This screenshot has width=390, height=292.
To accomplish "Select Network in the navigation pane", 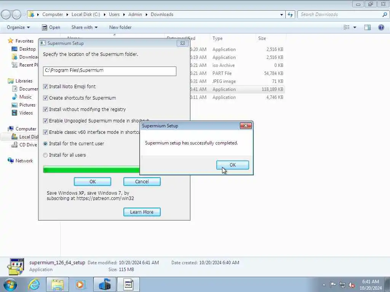I will (x=20, y=161).
